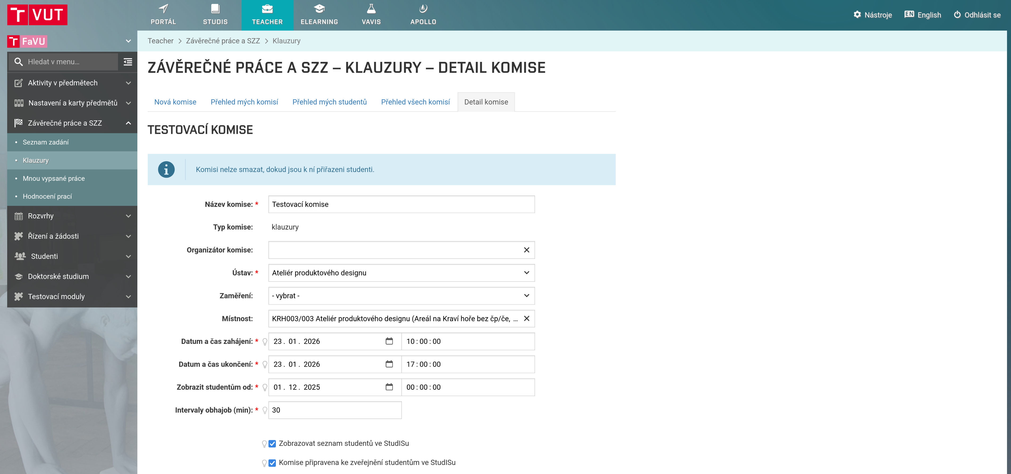This screenshot has width=1011, height=474.
Task: Collapse Závěrečné práce a SZZ section chevron
Action: [x=128, y=123]
